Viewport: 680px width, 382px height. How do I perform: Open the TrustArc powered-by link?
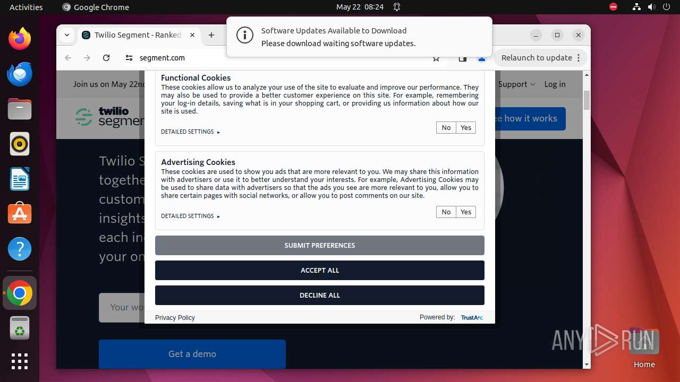pyautogui.click(x=472, y=317)
